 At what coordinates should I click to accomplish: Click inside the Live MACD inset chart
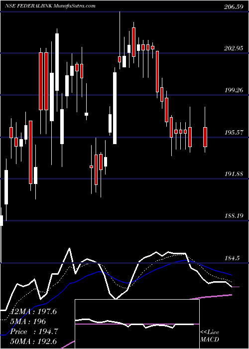tap(137, 324)
